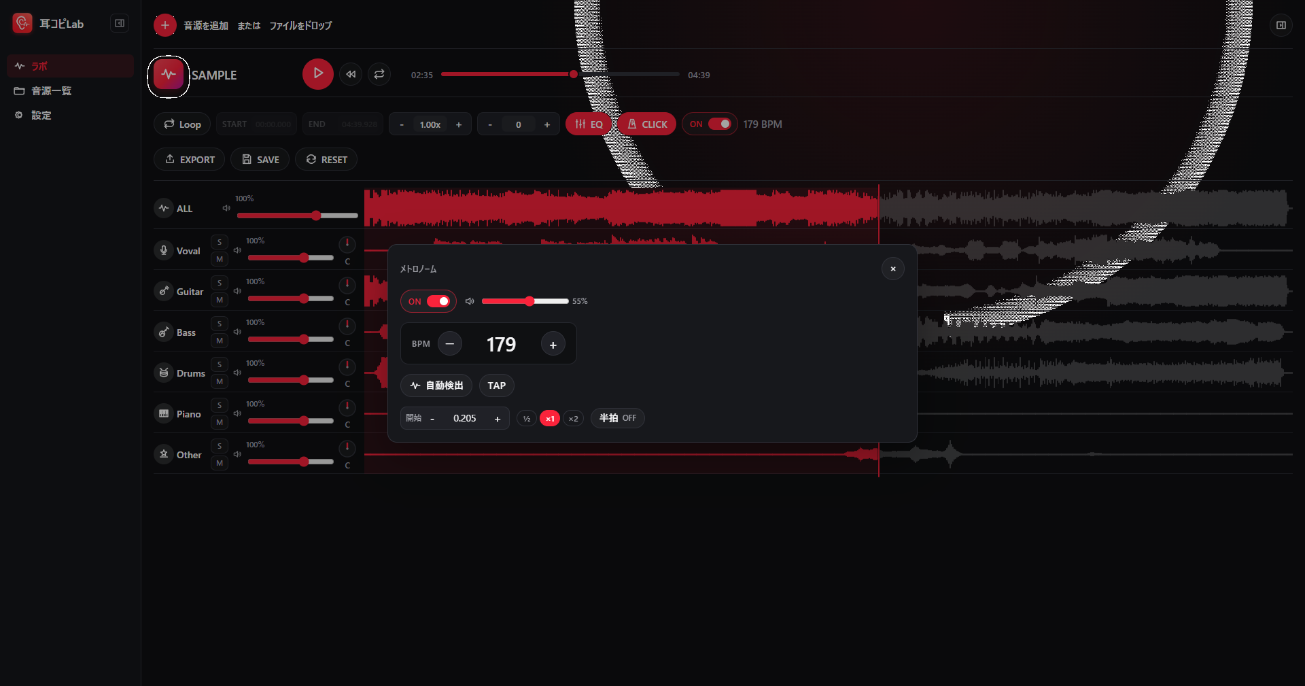Click the Guitar track speaker icon
This screenshot has height=686, width=1305.
(x=237, y=291)
